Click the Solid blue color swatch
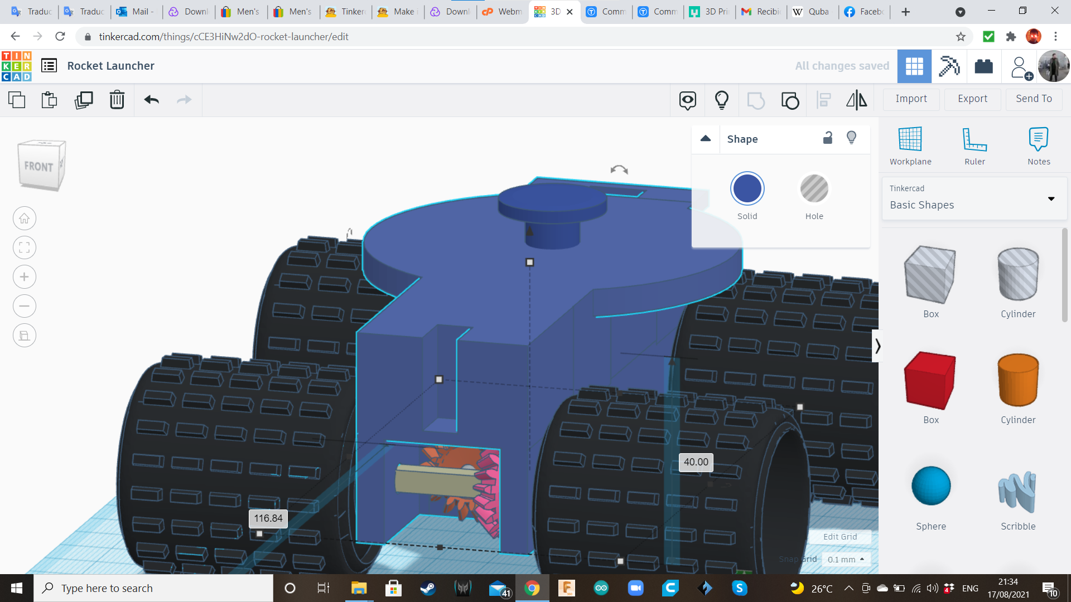 click(x=747, y=189)
